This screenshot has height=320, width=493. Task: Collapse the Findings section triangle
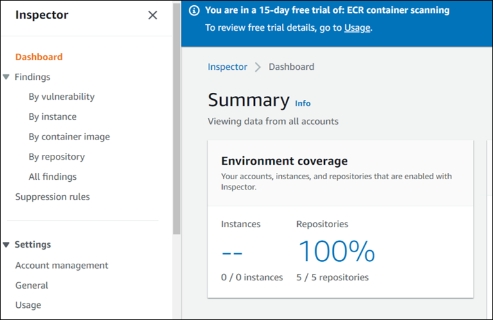click(x=6, y=77)
